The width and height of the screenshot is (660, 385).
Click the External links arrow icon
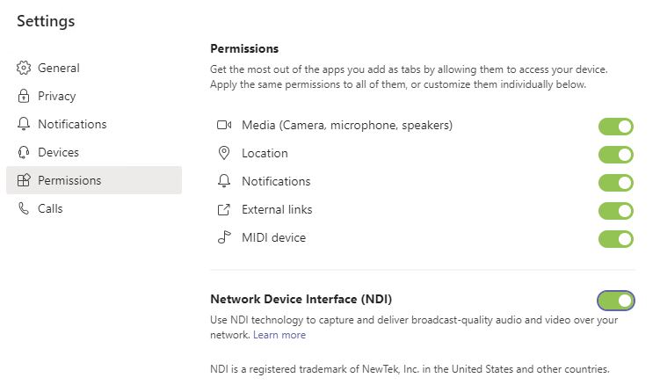pos(224,209)
